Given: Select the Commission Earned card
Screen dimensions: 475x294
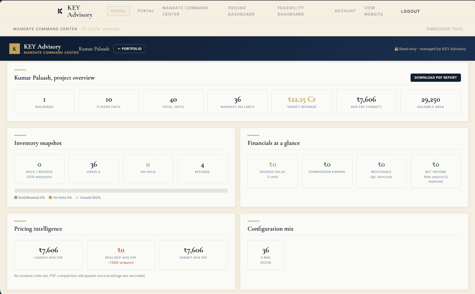Looking at the screenshot, I should [327, 171].
